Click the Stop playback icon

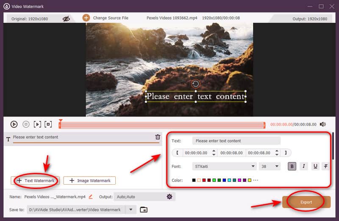click(26, 124)
